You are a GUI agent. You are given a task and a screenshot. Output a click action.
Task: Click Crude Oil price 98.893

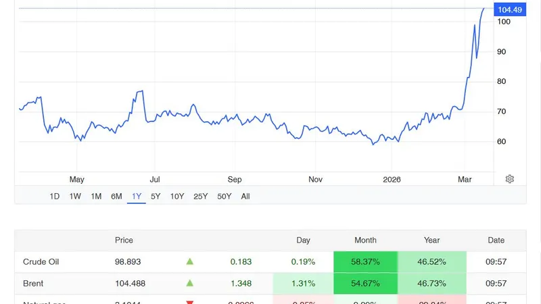[128, 262]
